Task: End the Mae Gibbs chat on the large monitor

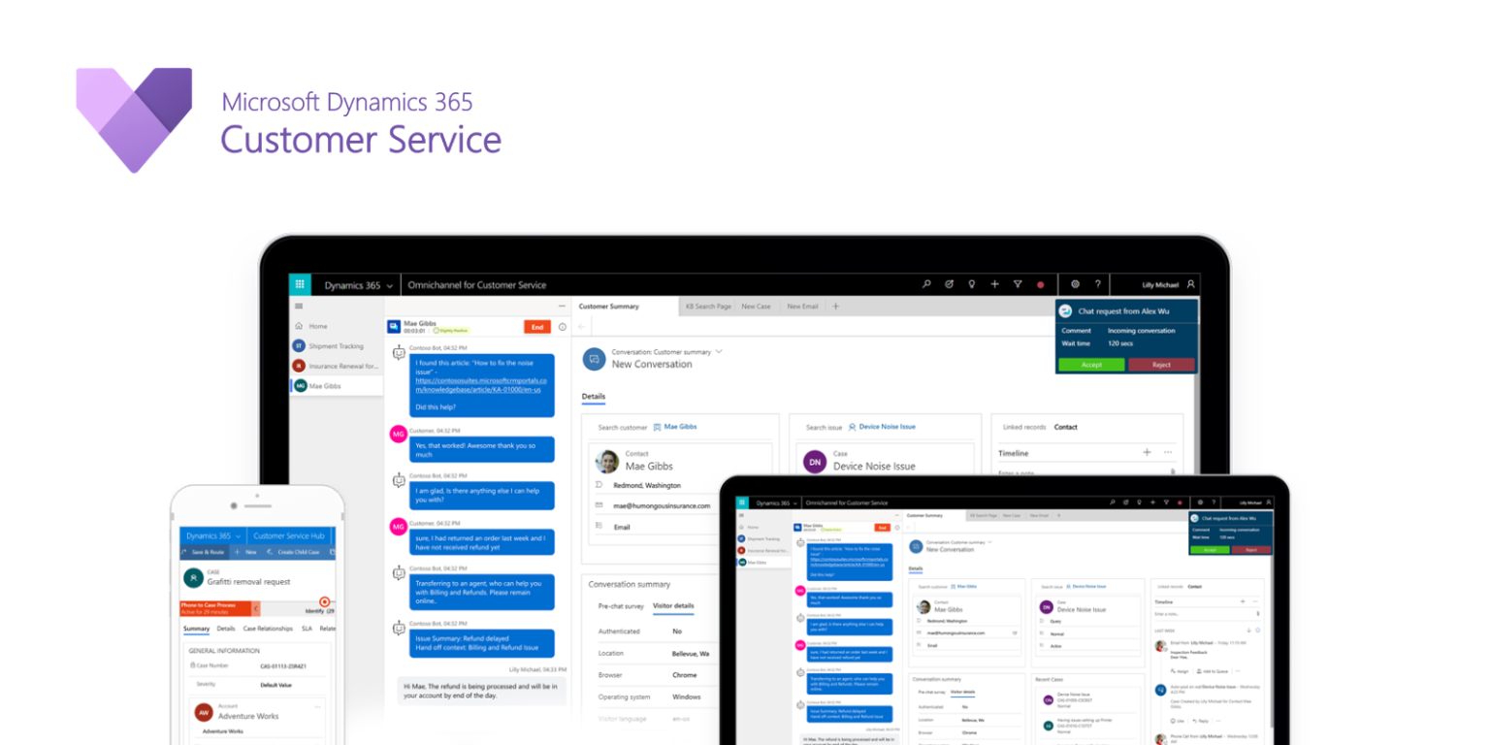Action: [537, 327]
